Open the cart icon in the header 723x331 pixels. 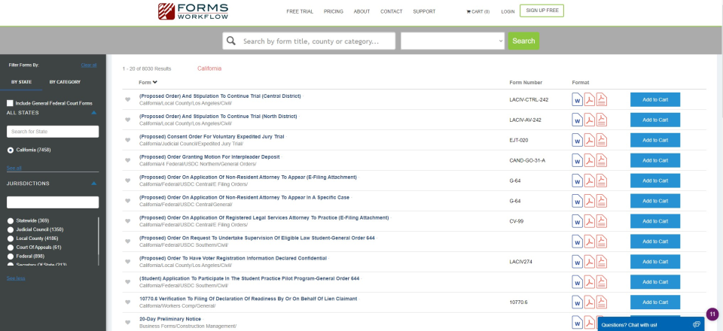(x=468, y=11)
